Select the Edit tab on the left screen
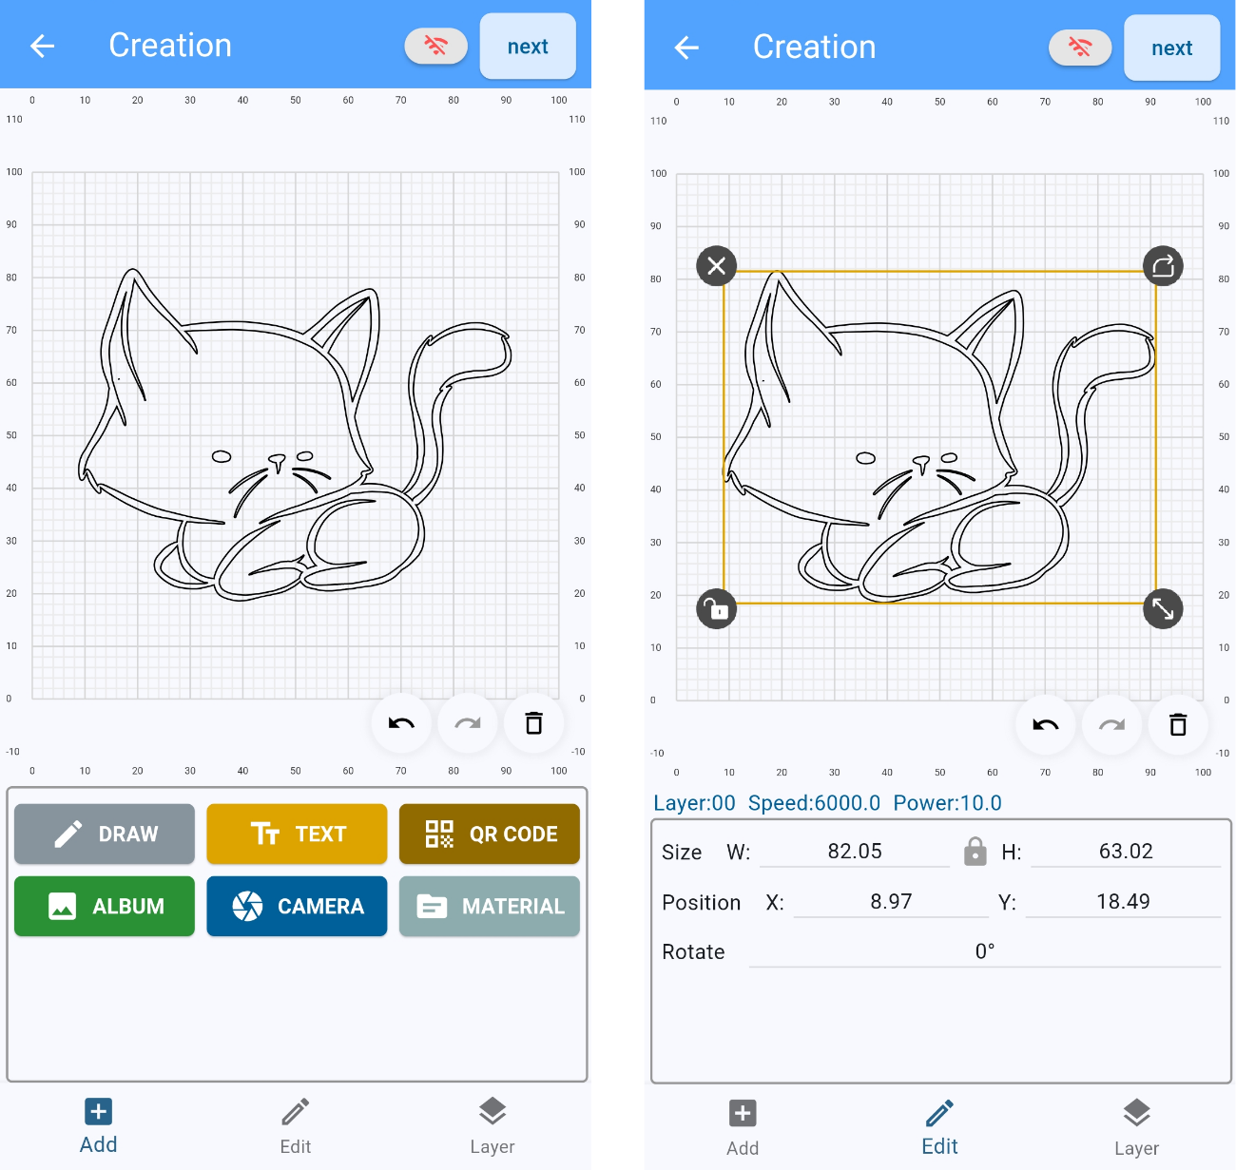1236x1170 pixels. pos(296,1126)
